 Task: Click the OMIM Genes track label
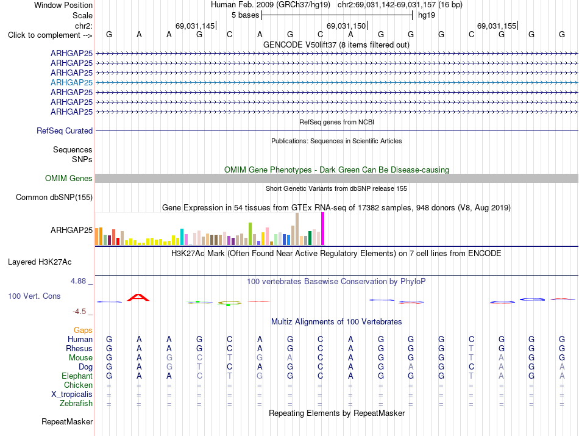coord(68,179)
